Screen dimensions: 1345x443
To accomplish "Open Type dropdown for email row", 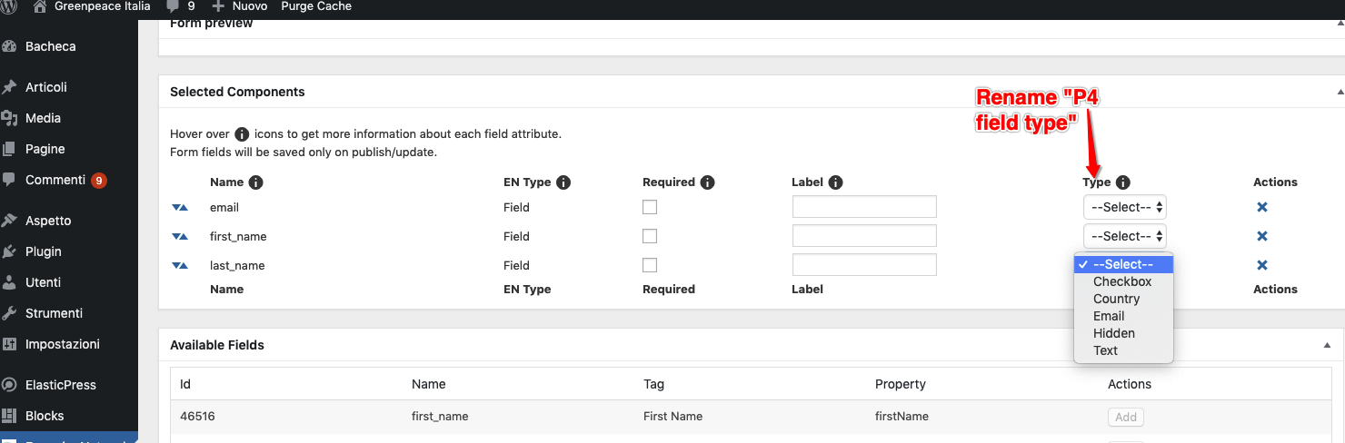I will (1125, 207).
